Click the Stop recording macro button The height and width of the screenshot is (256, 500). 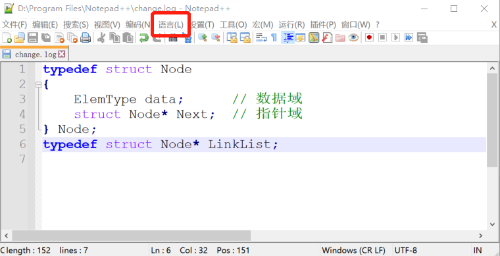(x=382, y=38)
